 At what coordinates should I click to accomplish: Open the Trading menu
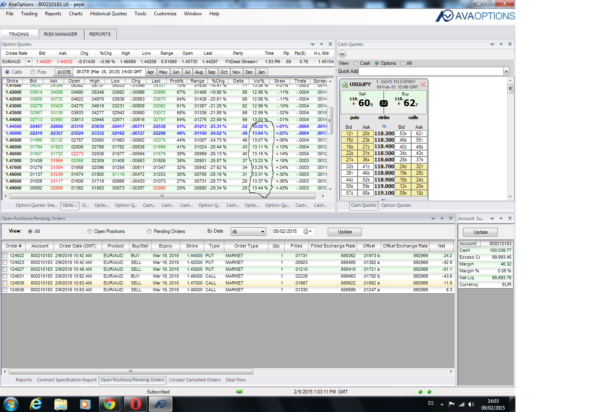click(29, 14)
